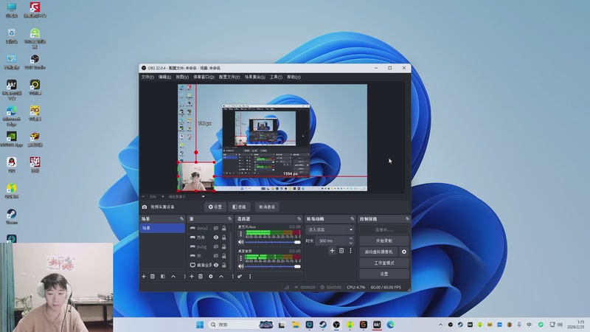Open the 停靠窗口(D) menu

(204, 77)
